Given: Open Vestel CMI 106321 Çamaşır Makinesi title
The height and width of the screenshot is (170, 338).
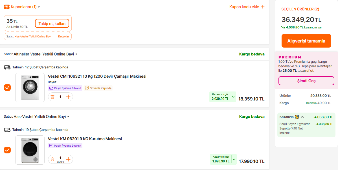Looking at the screenshot, I should click(x=97, y=76).
